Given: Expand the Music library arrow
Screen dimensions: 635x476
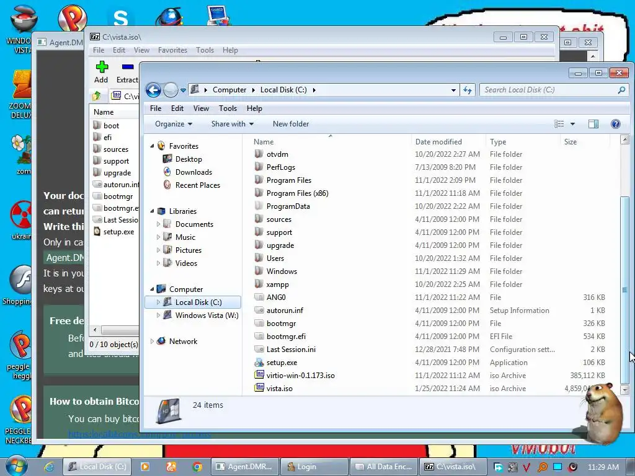Looking at the screenshot, I should click(158, 237).
